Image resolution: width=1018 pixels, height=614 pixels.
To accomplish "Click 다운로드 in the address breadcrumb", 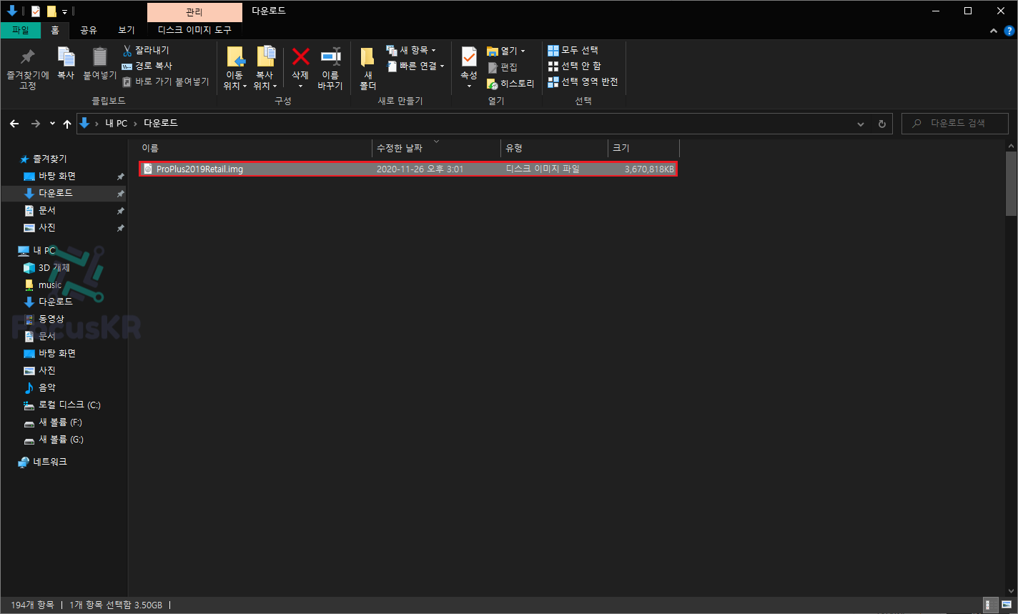I will pyautogui.click(x=161, y=123).
